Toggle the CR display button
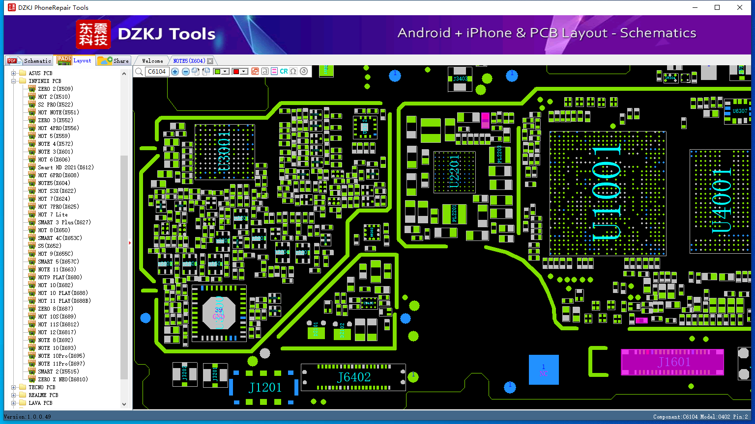755x424 pixels. click(x=284, y=72)
